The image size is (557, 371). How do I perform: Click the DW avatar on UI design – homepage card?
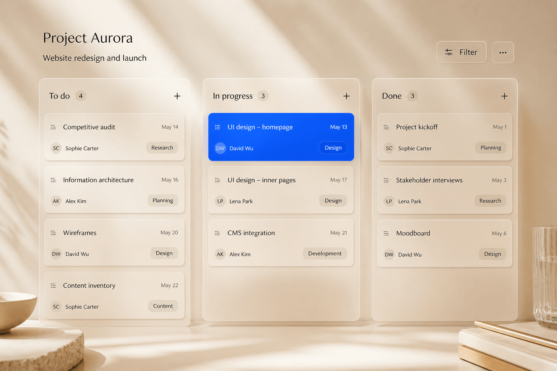[220, 148]
